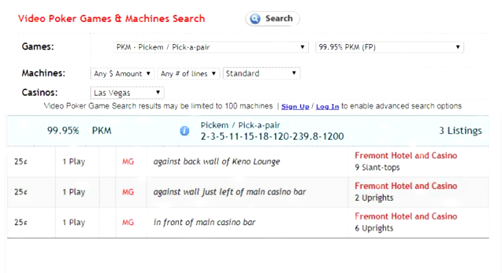Expand the Any # of lines dropdown
Image resolution: width=502 pixels, height=273 pixels.
188,74
